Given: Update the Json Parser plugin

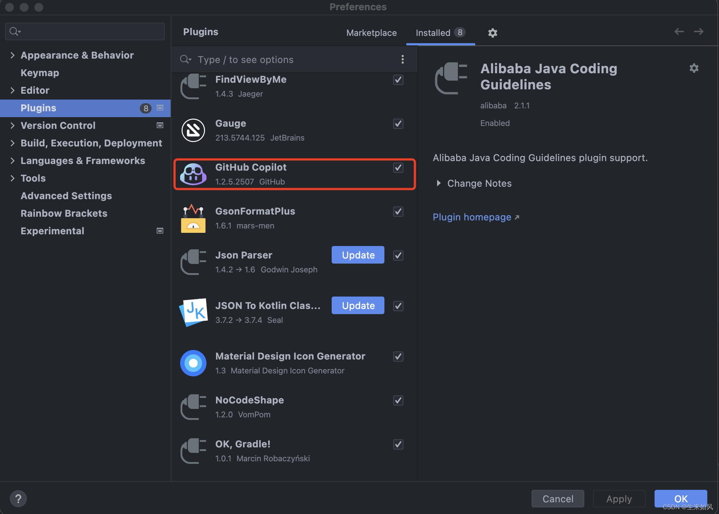Looking at the screenshot, I should (358, 255).
